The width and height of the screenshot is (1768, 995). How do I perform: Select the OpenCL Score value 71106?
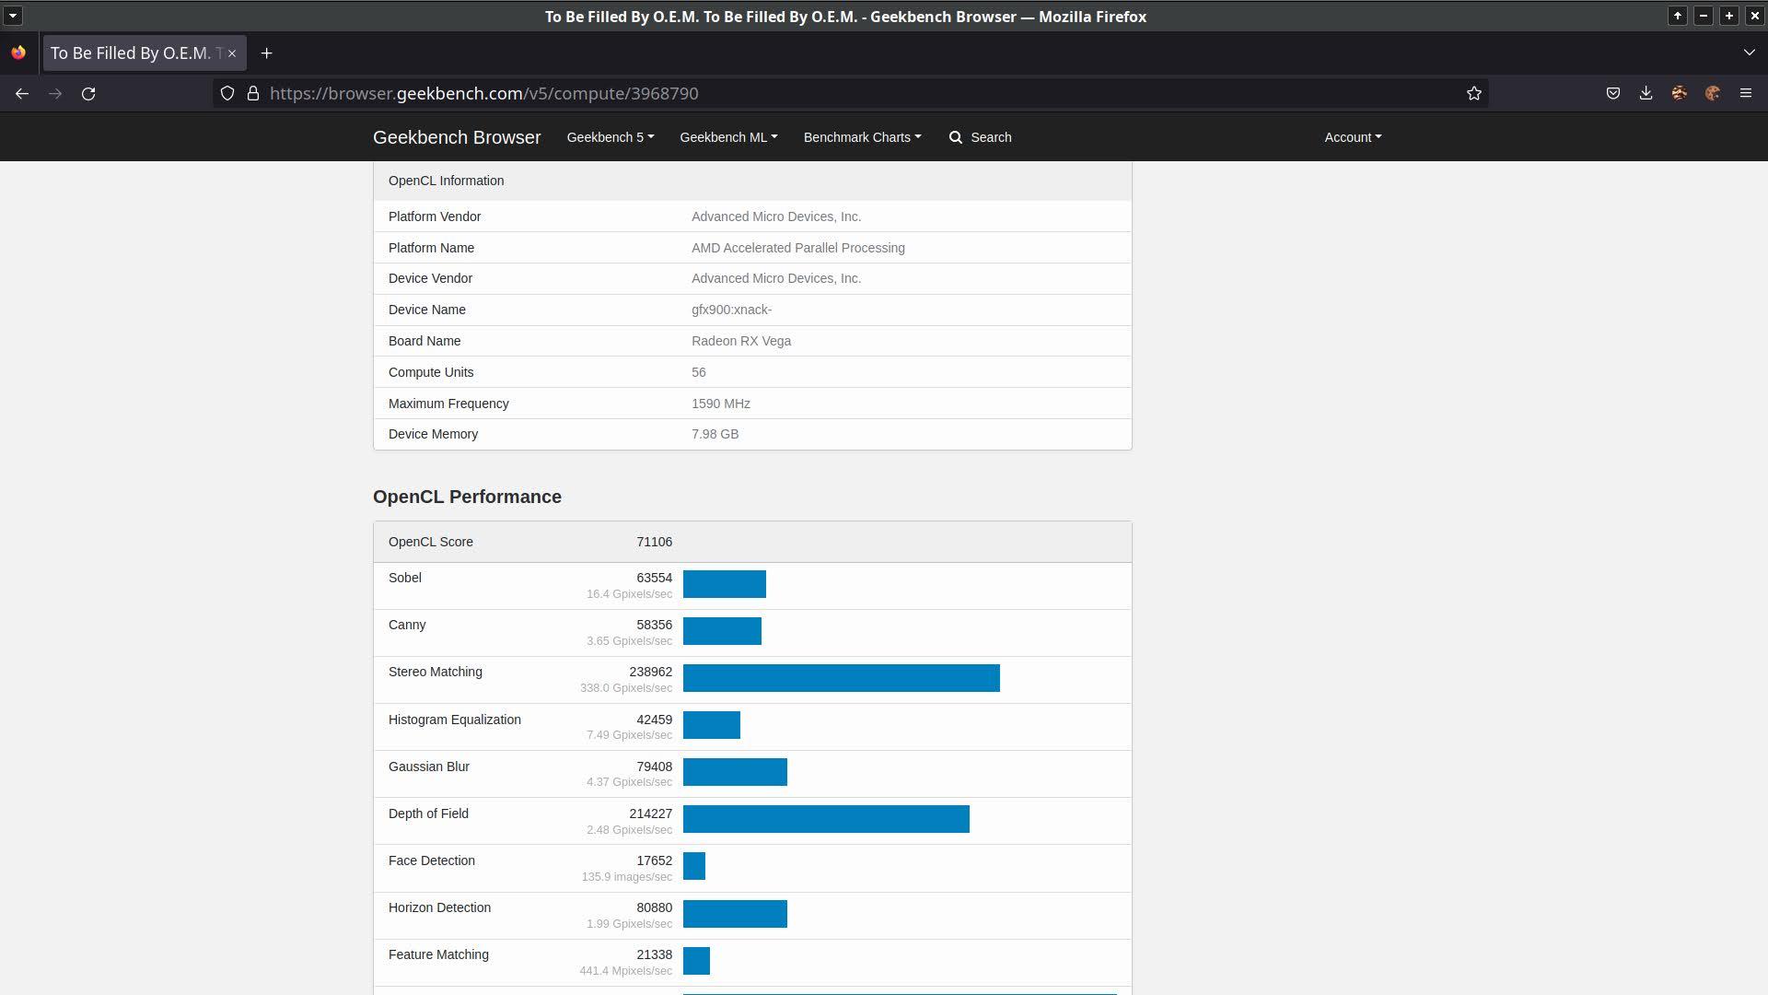click(x=654, y=542)
